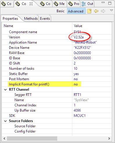Click the Outline tab icon
The height and width of the screenshot is (143, 115).
click(x=84, y=4)
